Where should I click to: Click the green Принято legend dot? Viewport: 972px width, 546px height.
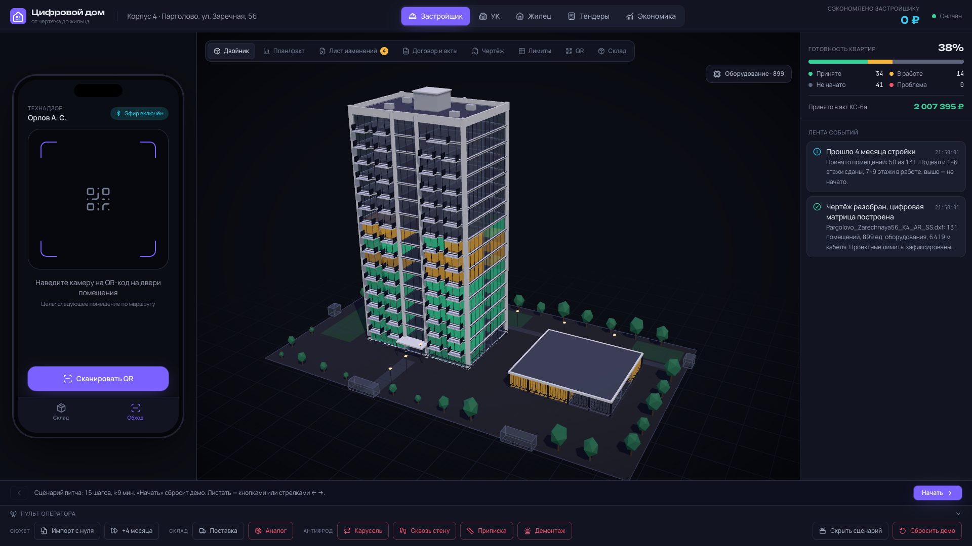[811, 74]
